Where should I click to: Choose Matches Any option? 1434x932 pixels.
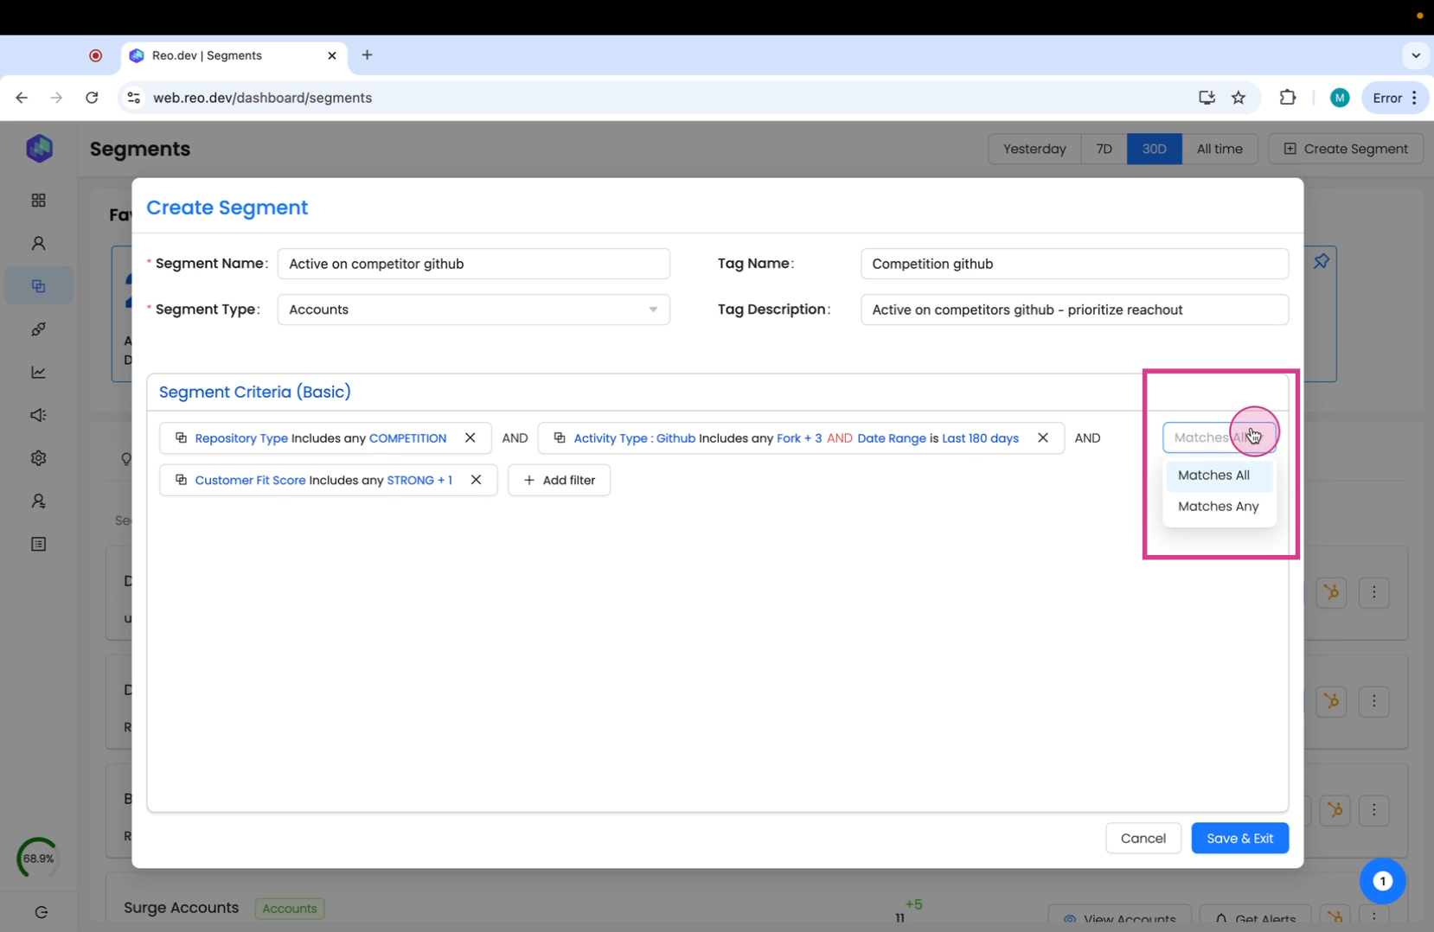[1218, 507]
